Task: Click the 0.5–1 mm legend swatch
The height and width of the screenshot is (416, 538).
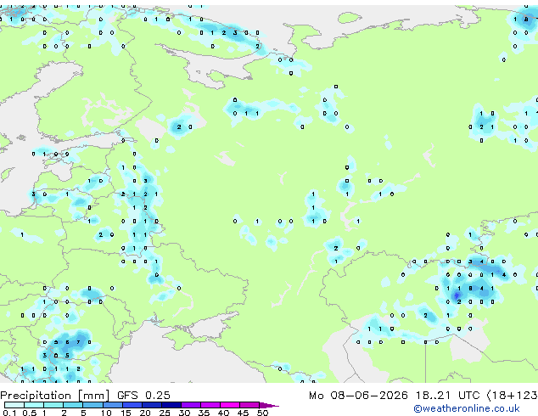Action: click(x=34, y=405)
